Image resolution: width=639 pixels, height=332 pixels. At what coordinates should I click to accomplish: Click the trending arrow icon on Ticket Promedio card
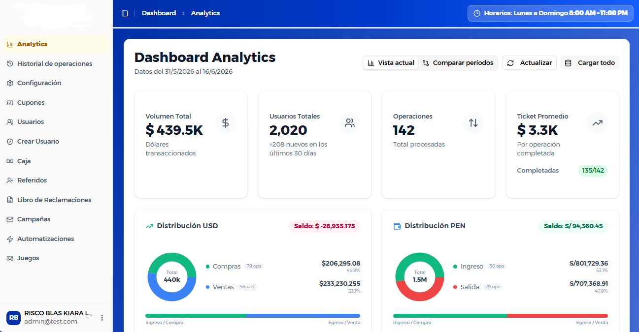point(598,123)
